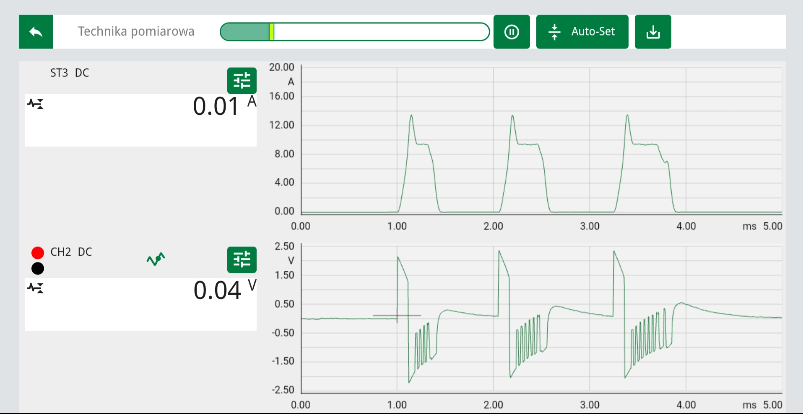This screenshot has height=414, width=803.
Task: Click the CH2 signal mode icon
Action: point(36,288)
